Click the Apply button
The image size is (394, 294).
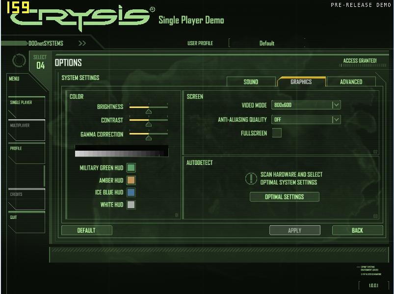(295, 230)
